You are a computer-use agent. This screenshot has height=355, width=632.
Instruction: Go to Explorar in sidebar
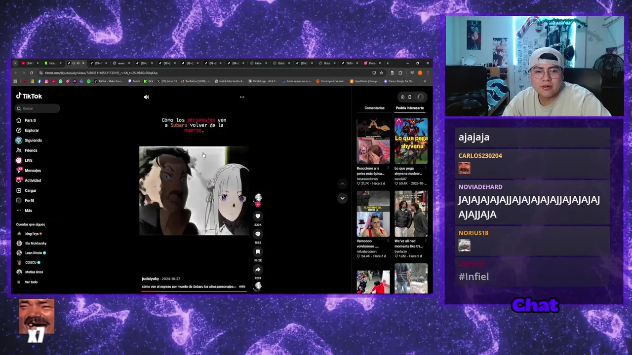pos(28,130)
